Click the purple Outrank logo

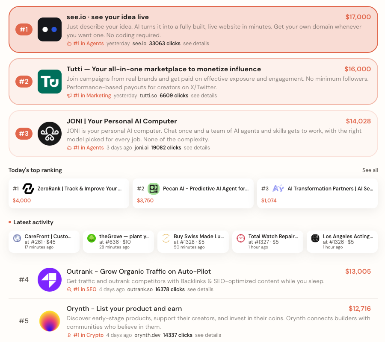49,280
